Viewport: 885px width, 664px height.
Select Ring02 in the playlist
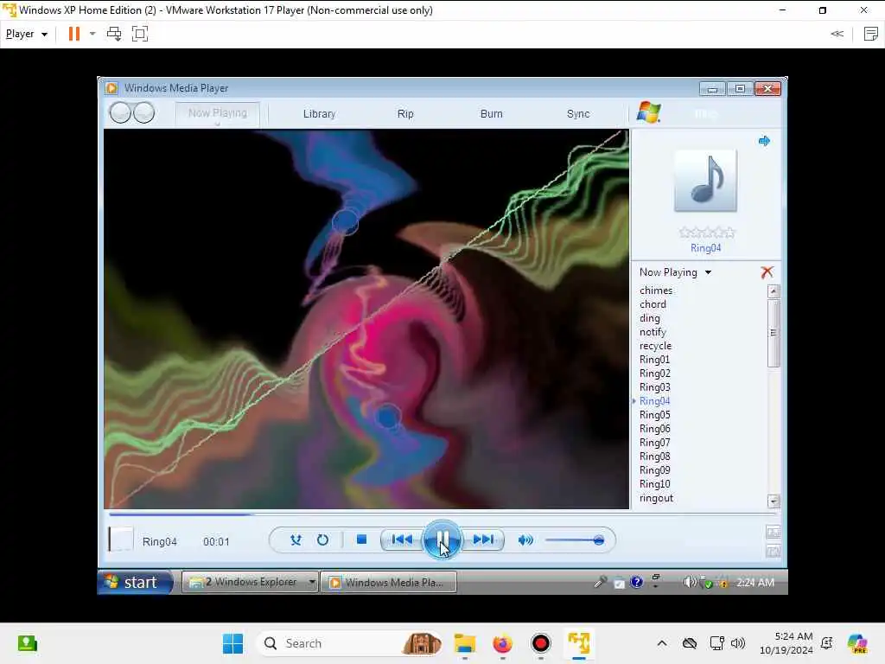pyautogui.click(x=655, y=373)
